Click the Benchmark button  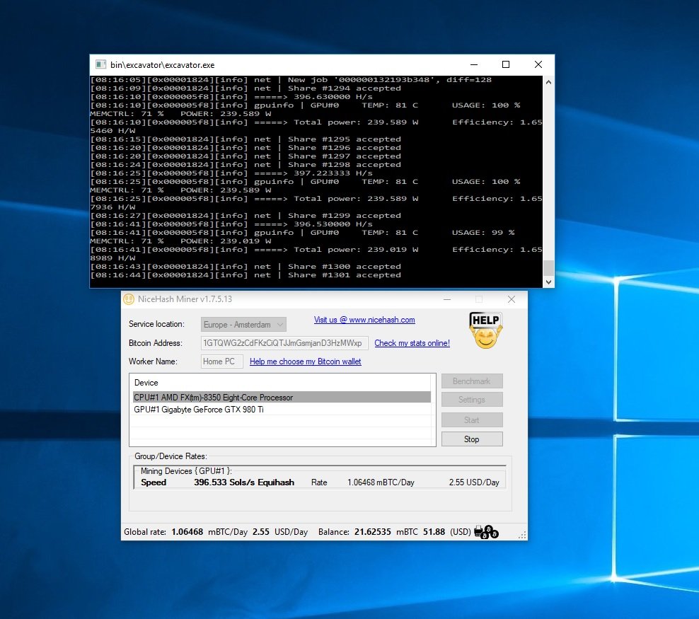point(472,381)
